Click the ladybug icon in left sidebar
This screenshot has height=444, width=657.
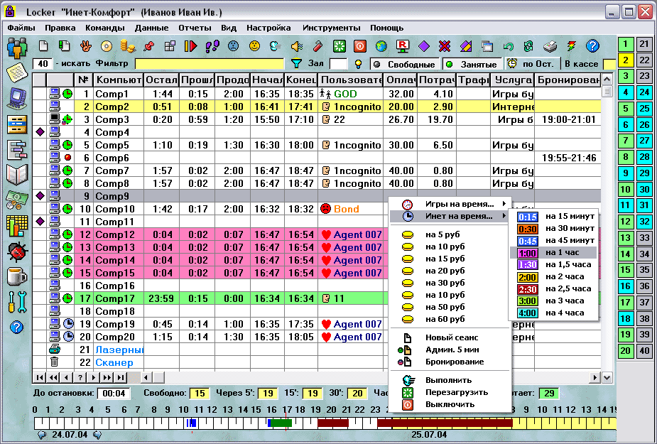point(16,251)
